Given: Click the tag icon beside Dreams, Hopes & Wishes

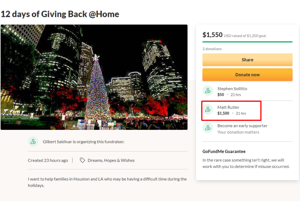Looking at the screenshot, I should [82, 160].
